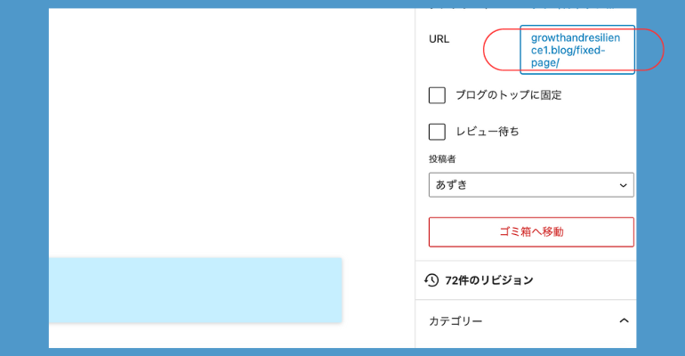Toggle pending review via レビュー待ち label text

[488, 132]
